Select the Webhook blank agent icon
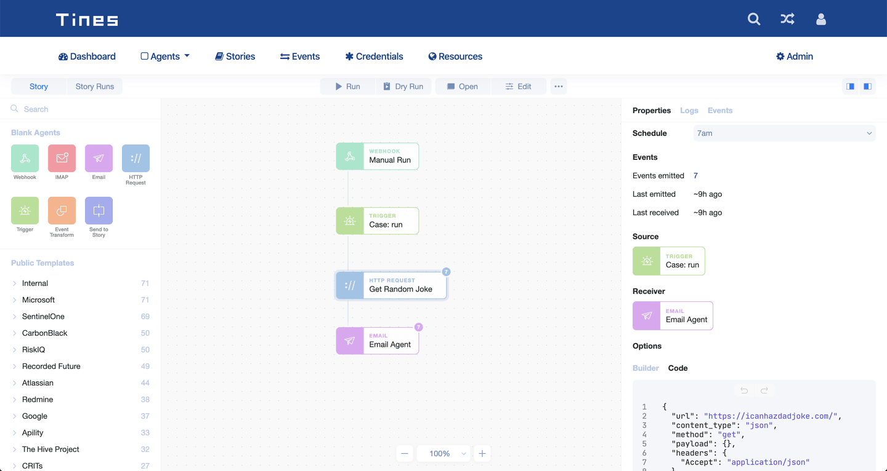The height and width of the screenshot is (471, 887). pos(25,159)
